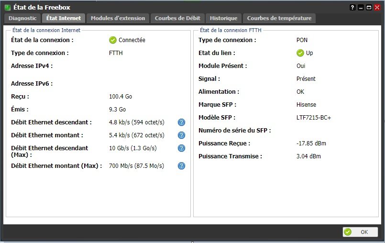Switch to the Diagnostic tab
Screen dimensions: 385x243
22,18
